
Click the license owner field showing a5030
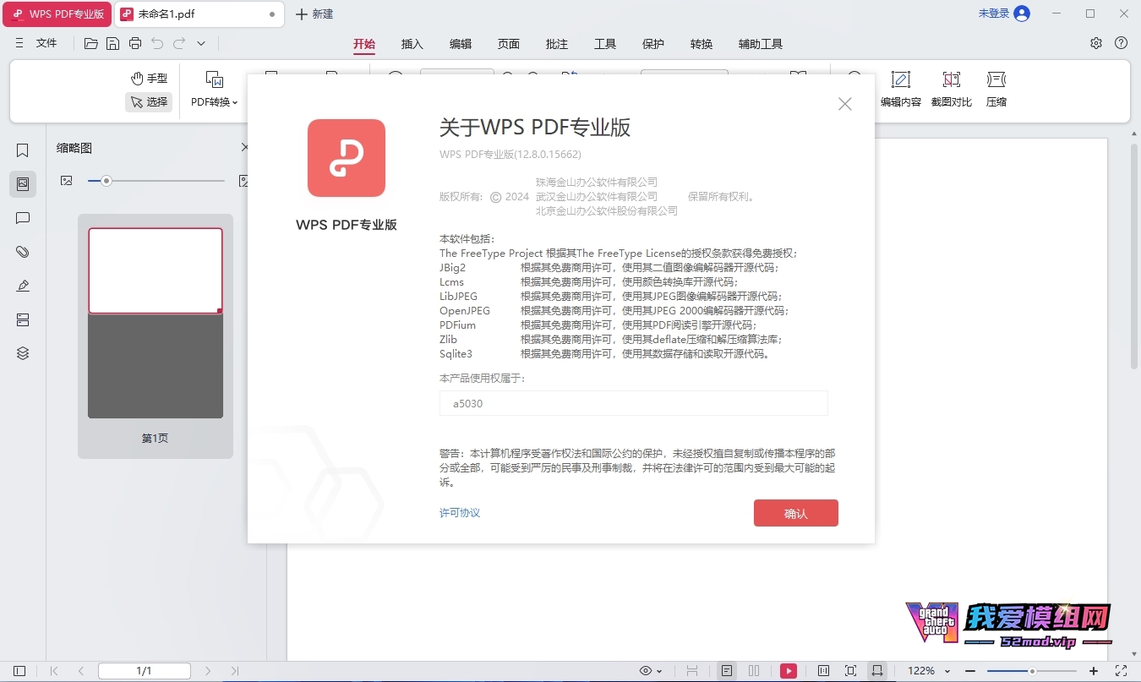634,403
